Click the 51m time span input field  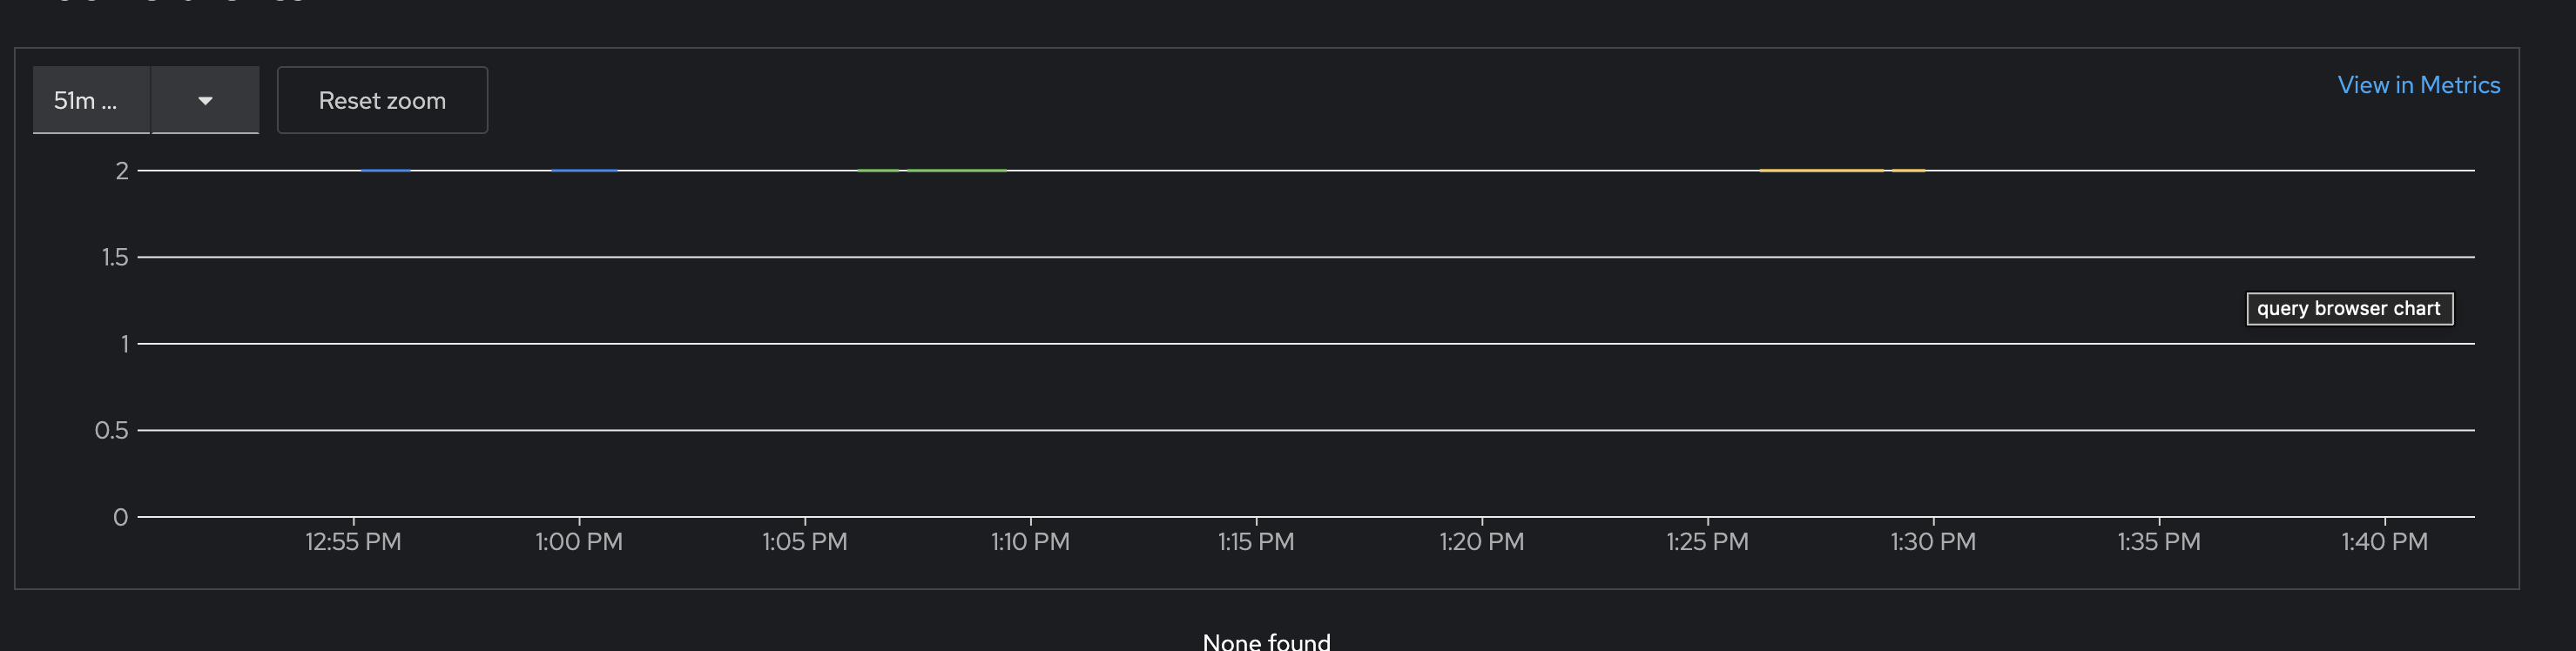91,100
